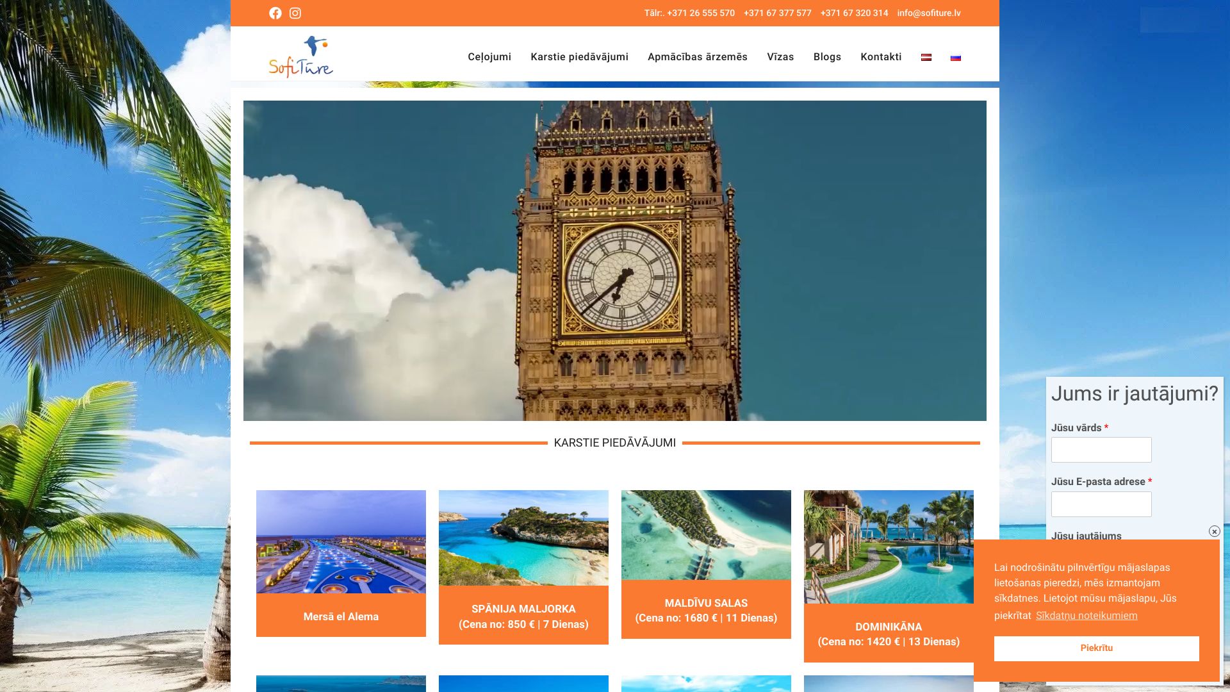Open the Blogs page
1230x692 pixels.
point(827,57)
